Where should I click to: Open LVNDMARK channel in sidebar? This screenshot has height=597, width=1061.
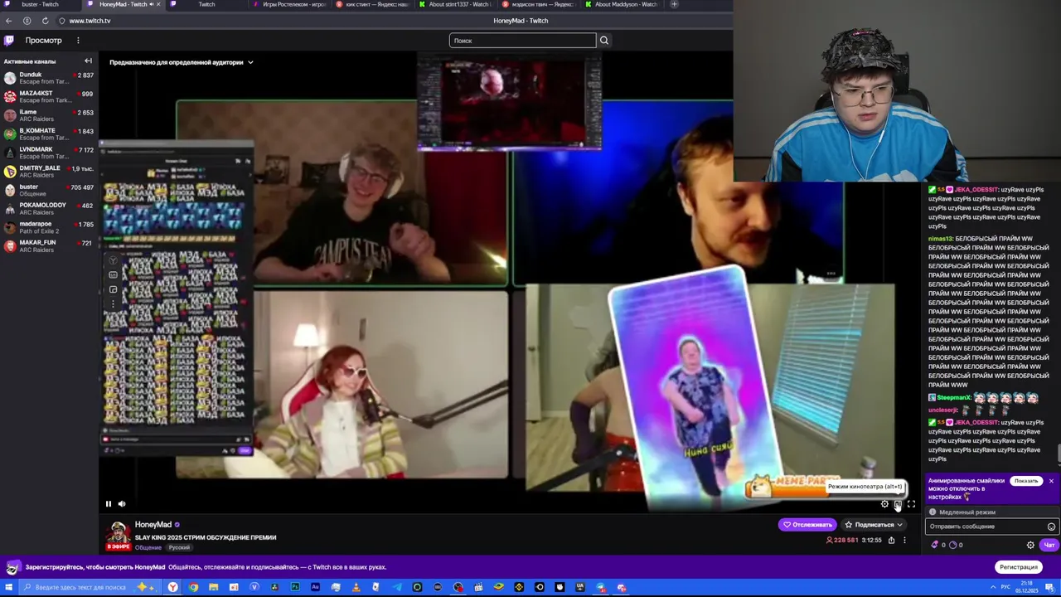coord(49,153)
